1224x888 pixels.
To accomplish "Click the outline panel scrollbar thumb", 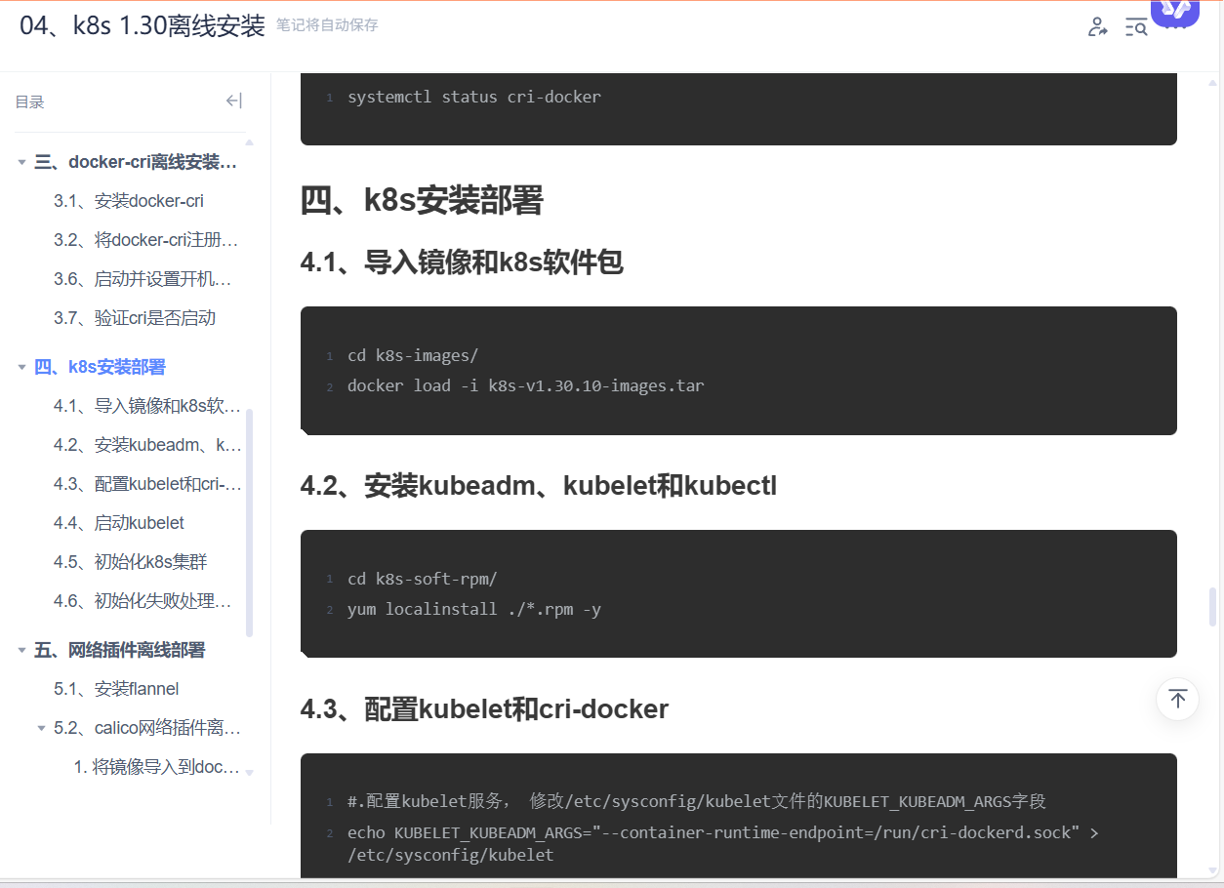I will tap(249, 522).
